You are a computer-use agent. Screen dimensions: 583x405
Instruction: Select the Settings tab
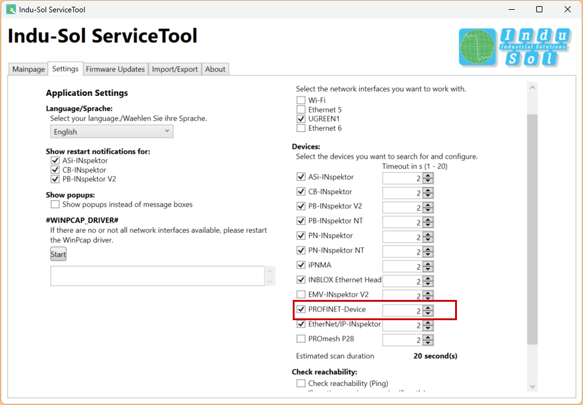point(65,69)
